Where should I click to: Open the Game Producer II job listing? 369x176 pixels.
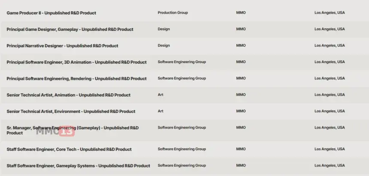[x=51, y=13]
